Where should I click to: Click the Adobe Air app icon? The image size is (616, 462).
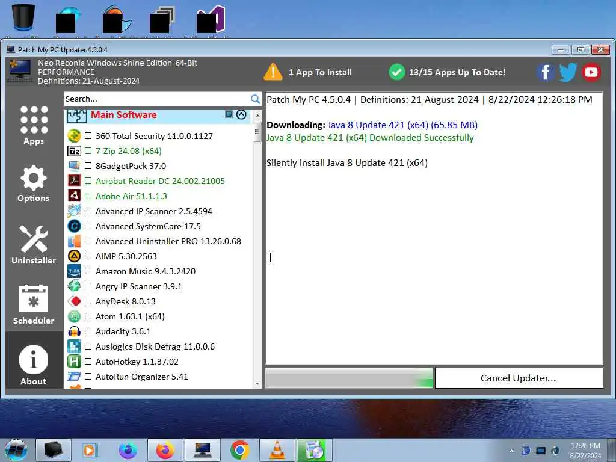[x=74, y=196]
